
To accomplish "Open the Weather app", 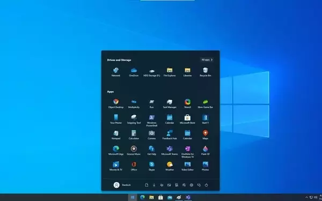I will coord(170,166).
